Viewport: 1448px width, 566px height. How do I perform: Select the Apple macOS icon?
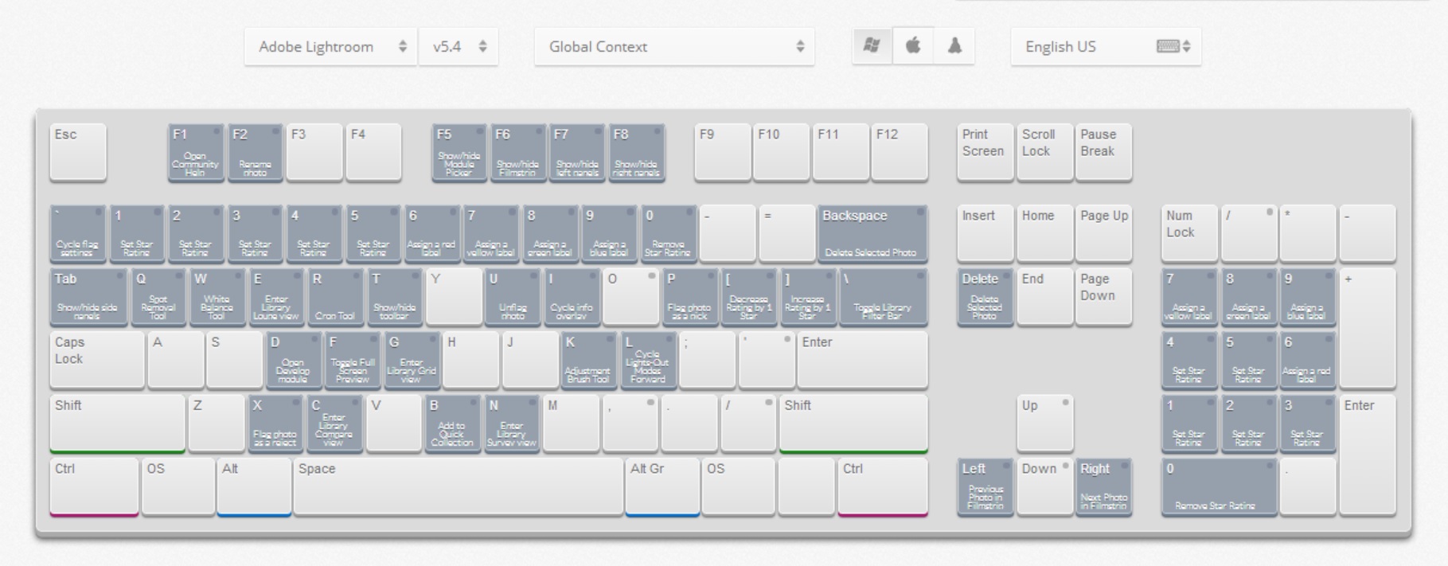pyautogui.click(x=913, y=46)
